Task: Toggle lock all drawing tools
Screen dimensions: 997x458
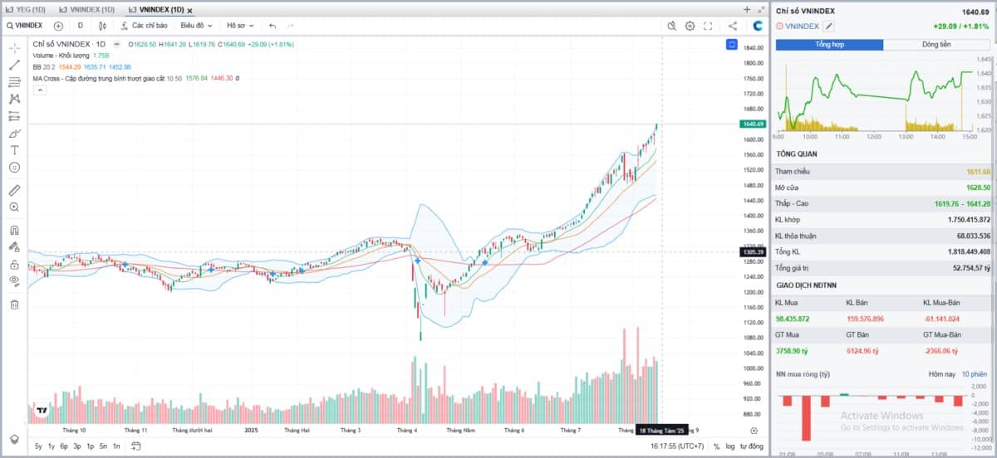Action: click(x=14, y=265)
